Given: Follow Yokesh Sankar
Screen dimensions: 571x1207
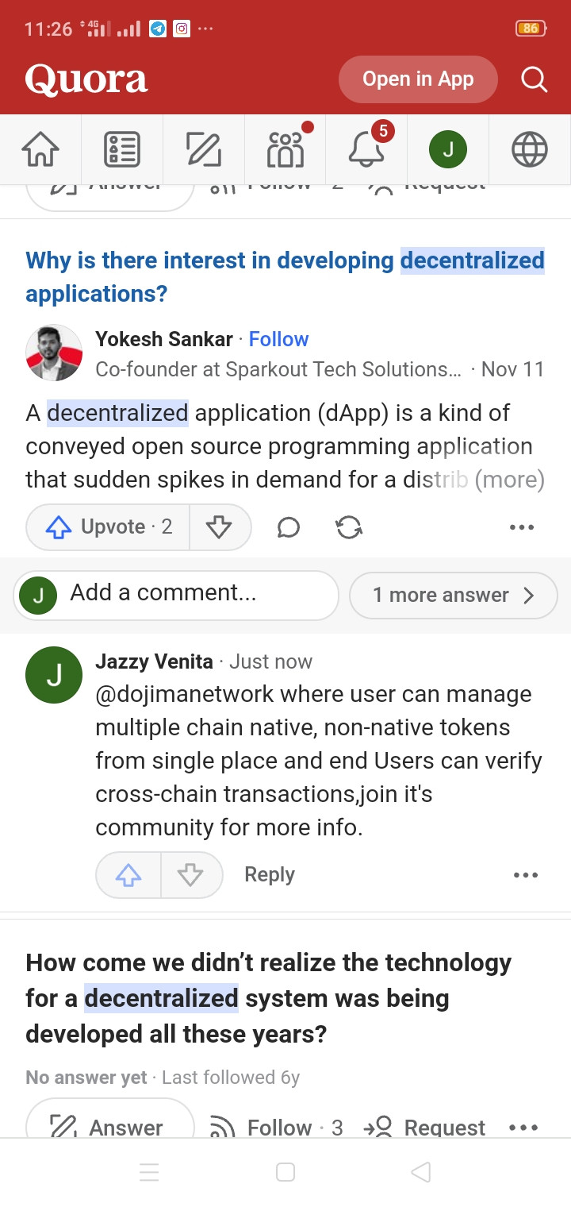Looking at the screenshot, I should click(278, 339).
